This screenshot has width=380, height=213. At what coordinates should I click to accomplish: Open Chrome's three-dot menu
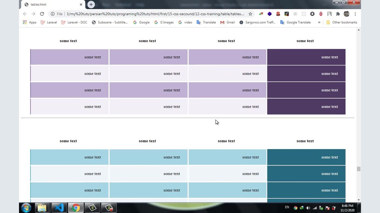click(x=355, y=14)
